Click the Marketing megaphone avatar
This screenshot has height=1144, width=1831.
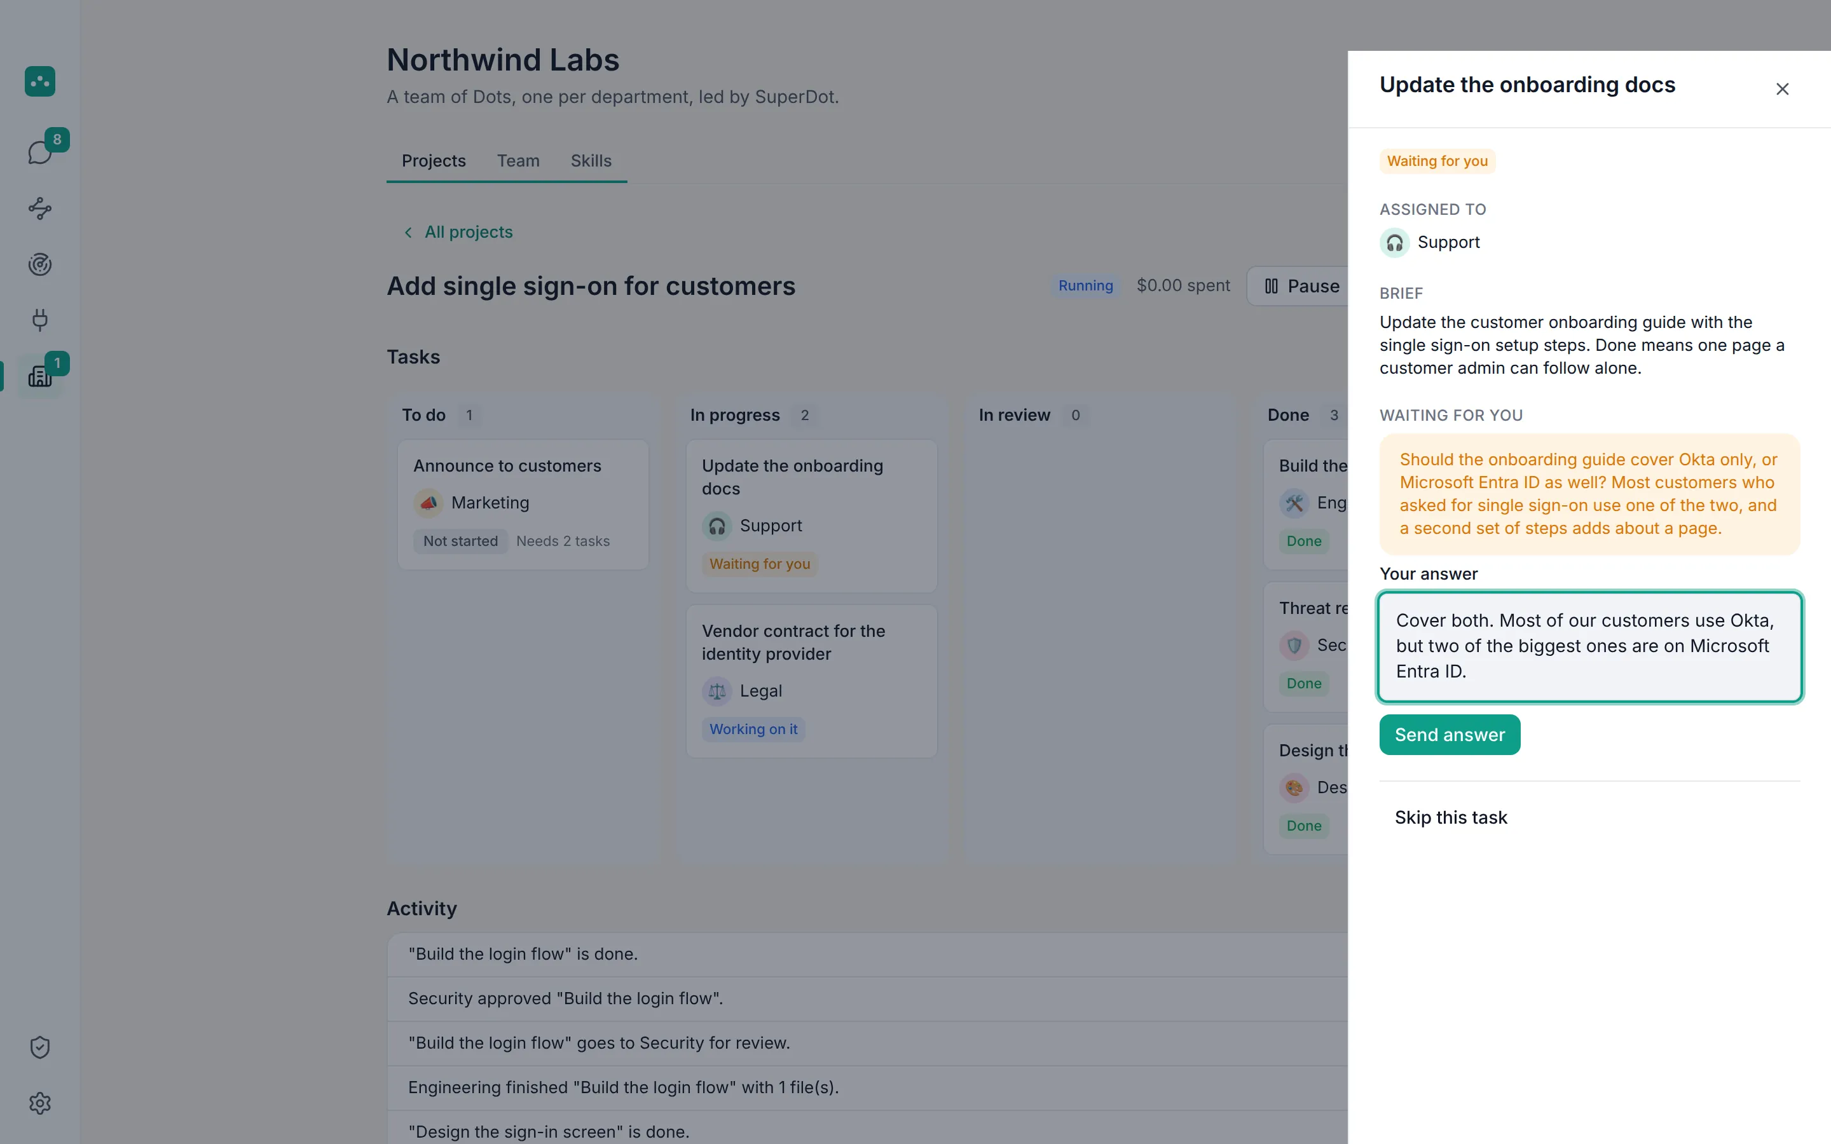point(429,503)
